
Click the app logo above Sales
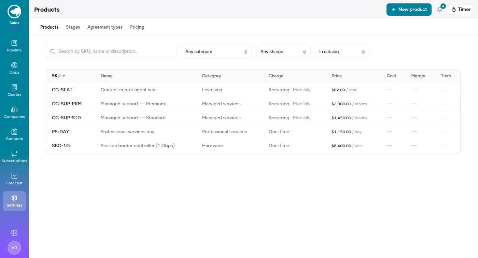pyautogui.click(x=14, y=12)
